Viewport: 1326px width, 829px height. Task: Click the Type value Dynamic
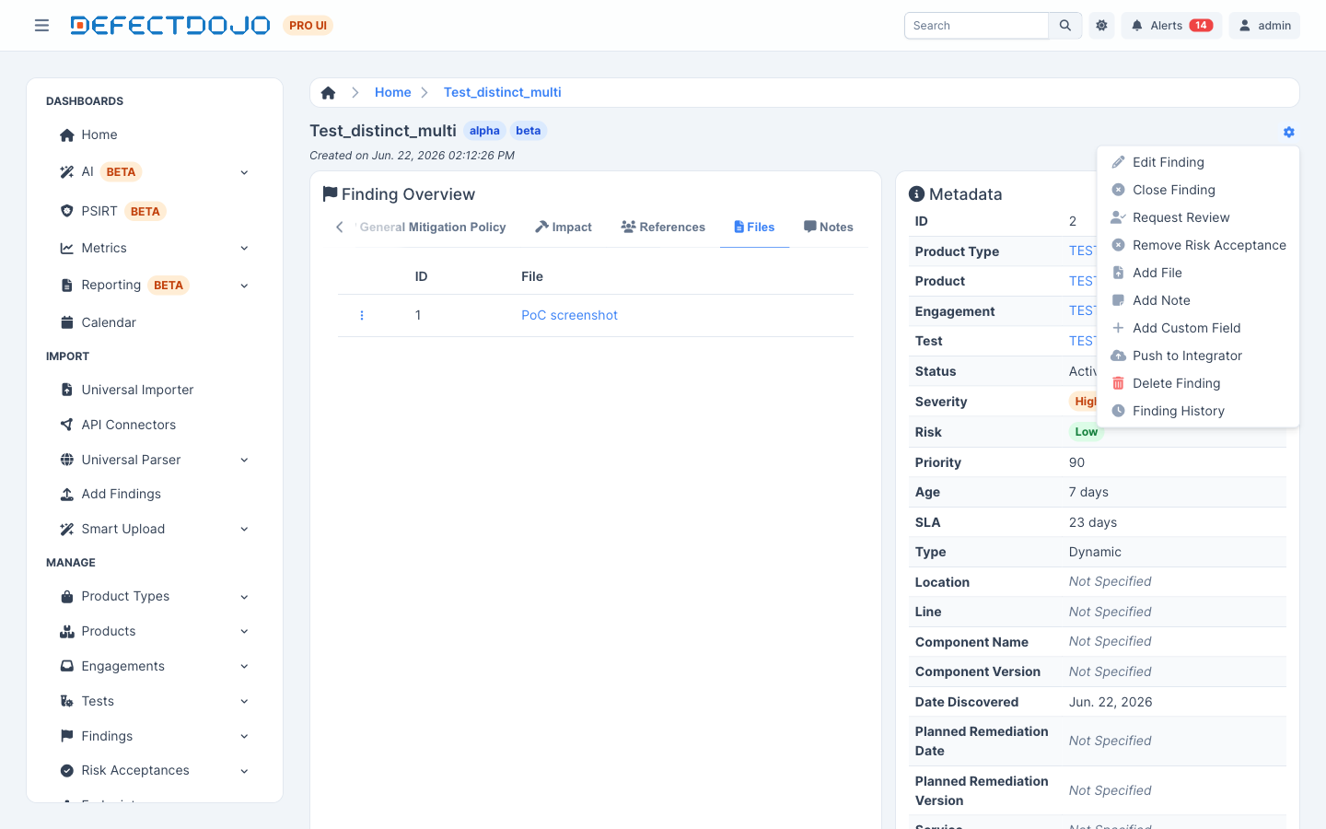coord(1095,552)
